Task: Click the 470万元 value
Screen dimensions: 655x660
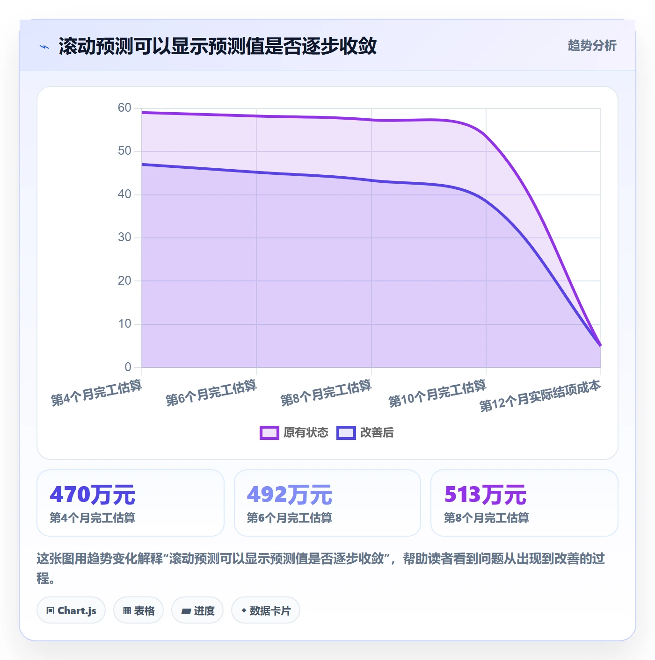Action: [93, 495]
